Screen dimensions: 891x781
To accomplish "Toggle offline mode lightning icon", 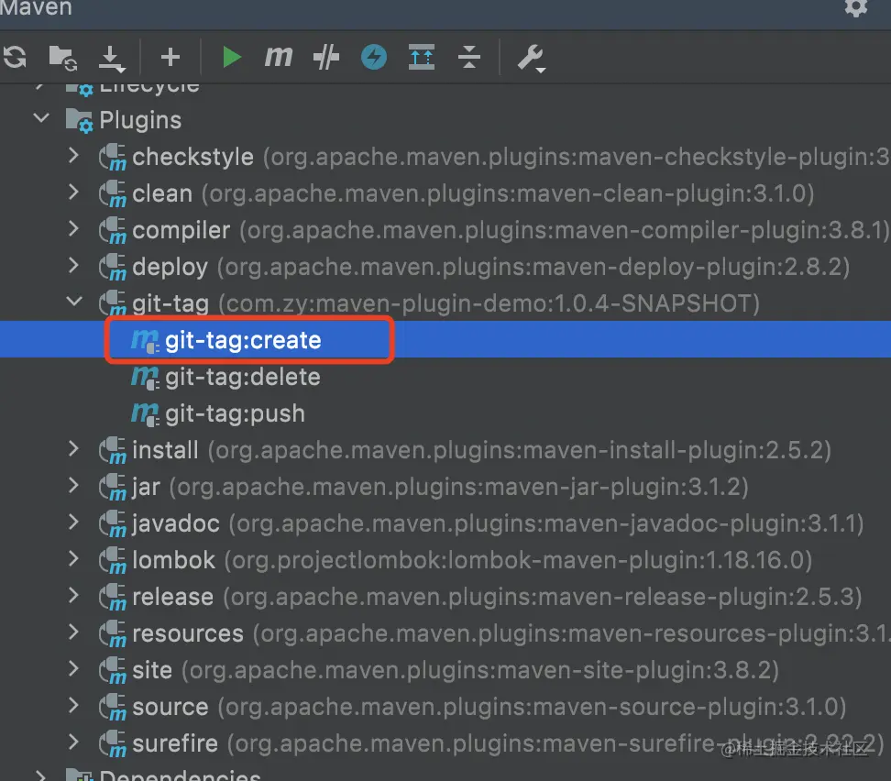I will tap(373, 57).
